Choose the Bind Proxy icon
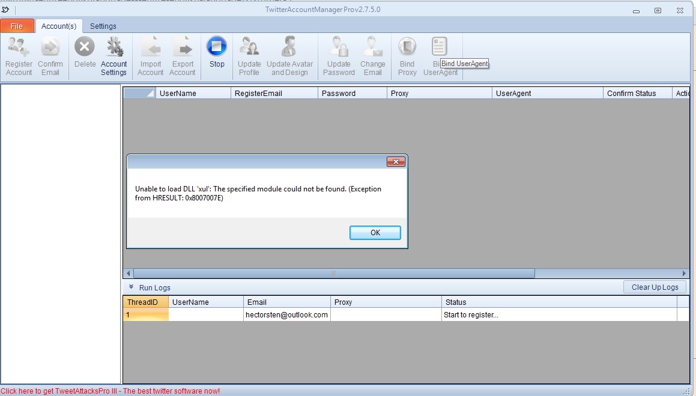Screen dimensions: 696x396 point(407,47)
